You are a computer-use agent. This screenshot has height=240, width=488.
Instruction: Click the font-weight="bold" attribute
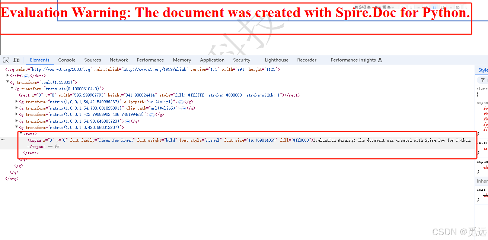coord(157,140)
